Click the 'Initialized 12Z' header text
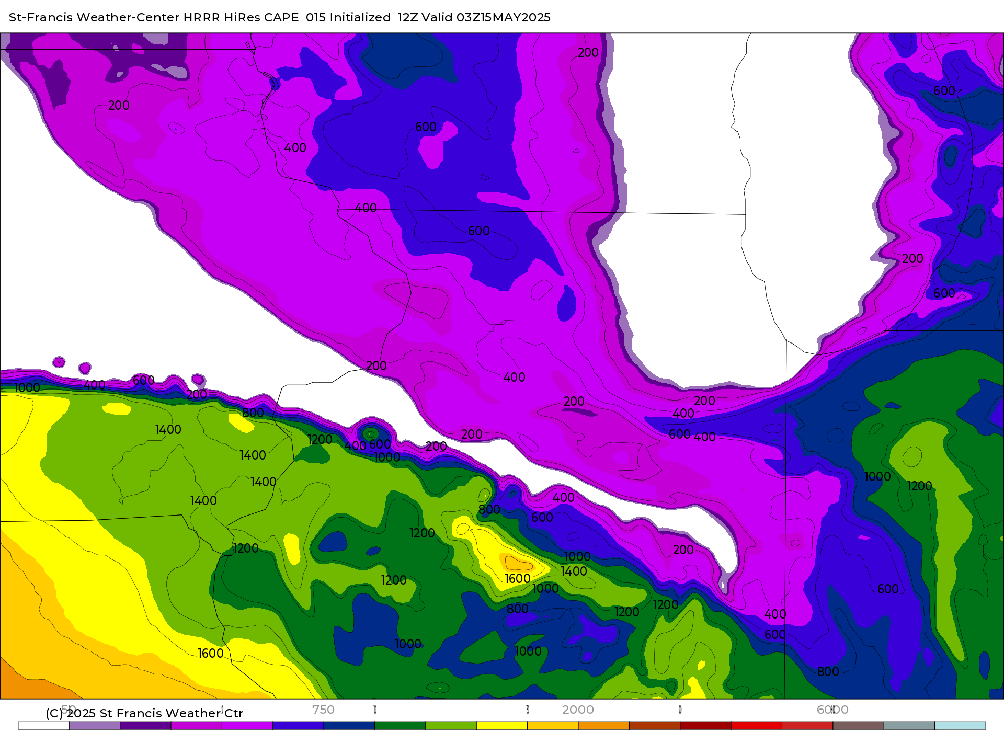The width and height of the screenshot is (1004, 732). pos(373,17)
